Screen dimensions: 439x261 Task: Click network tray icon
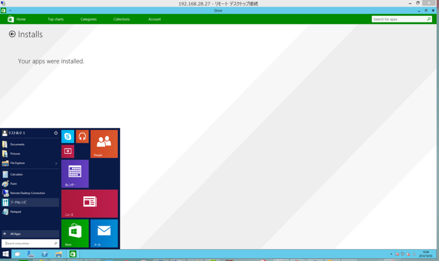403,254
